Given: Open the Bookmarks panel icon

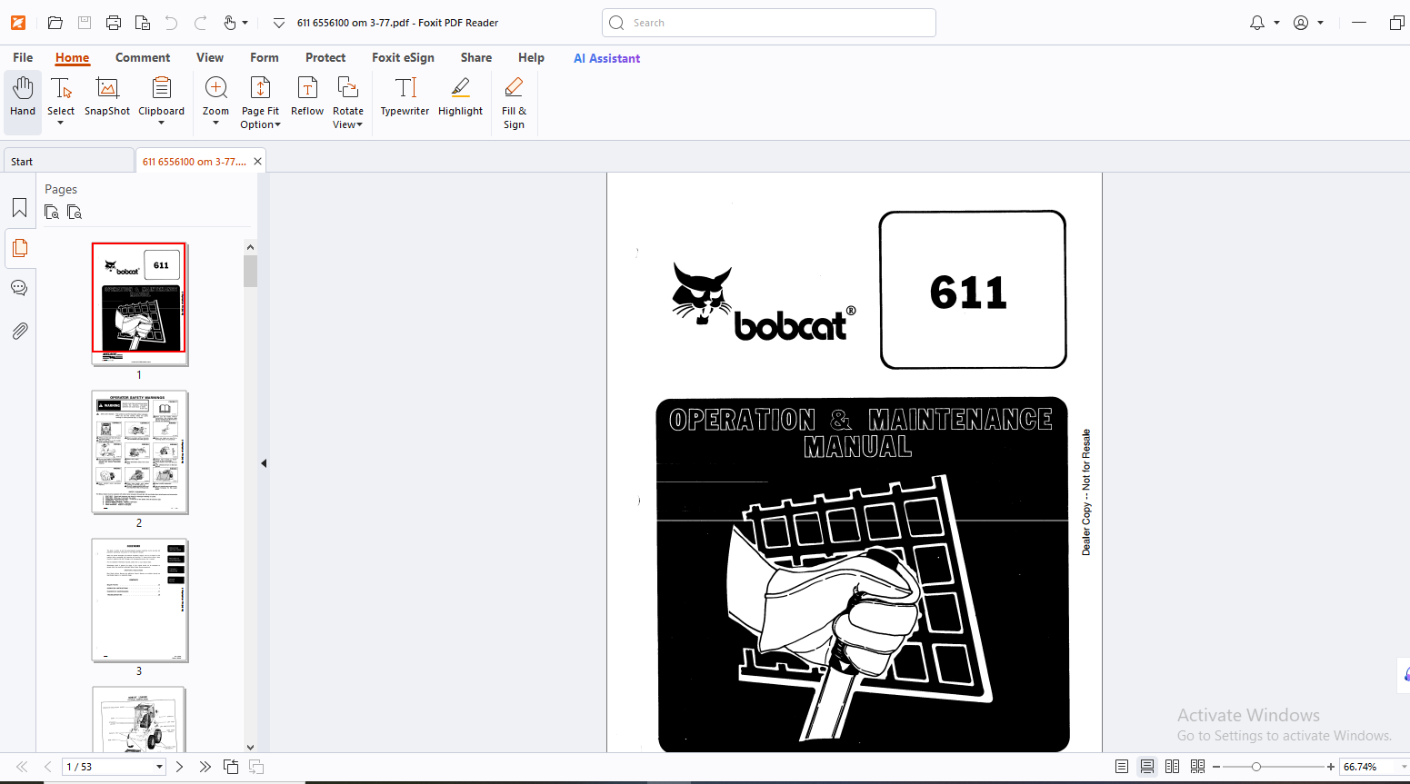Looking at the screenshot, I should (19, 208).
